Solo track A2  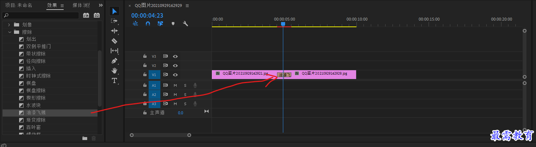185,94
